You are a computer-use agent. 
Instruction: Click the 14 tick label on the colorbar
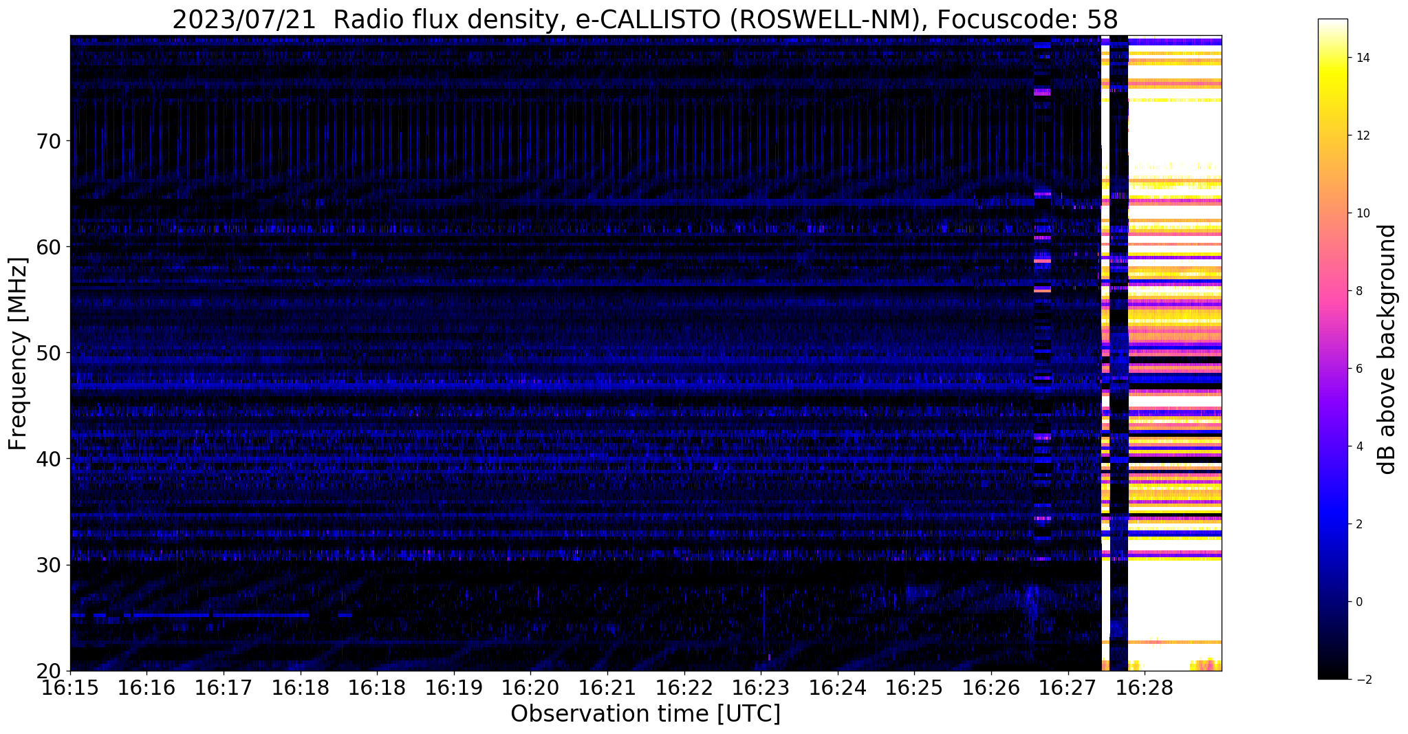point(1362,58)
